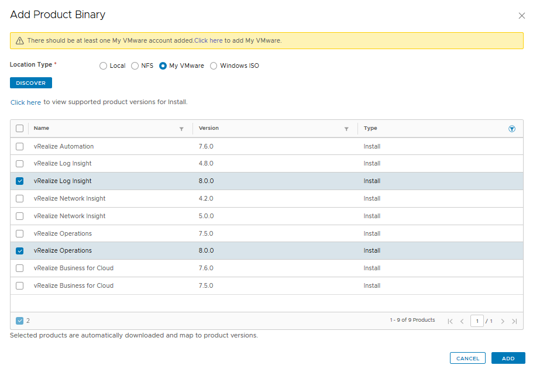Click the CANCEL button

coord(467,358)
